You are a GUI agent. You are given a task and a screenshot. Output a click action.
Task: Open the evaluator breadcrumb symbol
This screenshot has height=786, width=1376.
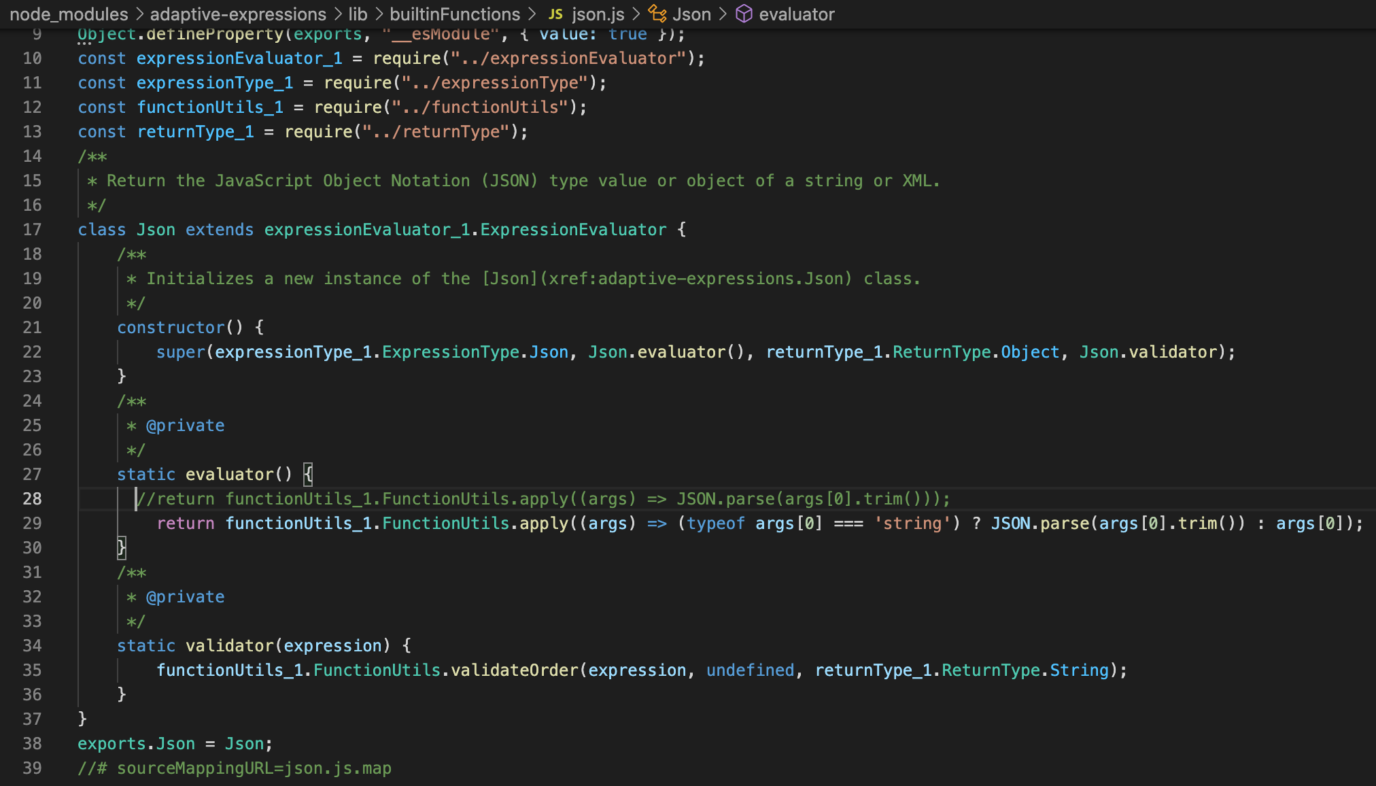point(797,14)
